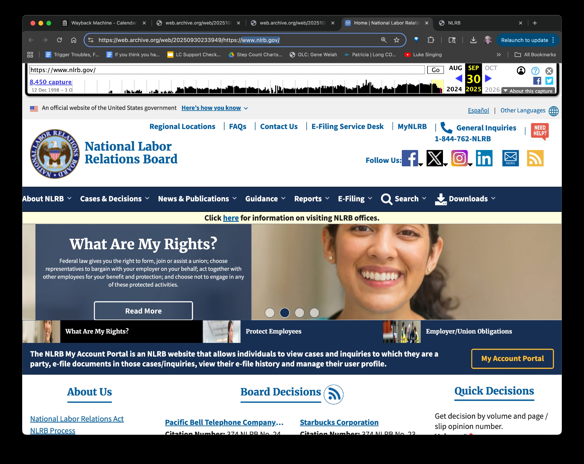Click the Need Help? speech bubble
Image resolution: width=584 pixels, height=464 pixels.
pyautogui.click(x=540, y=131)
